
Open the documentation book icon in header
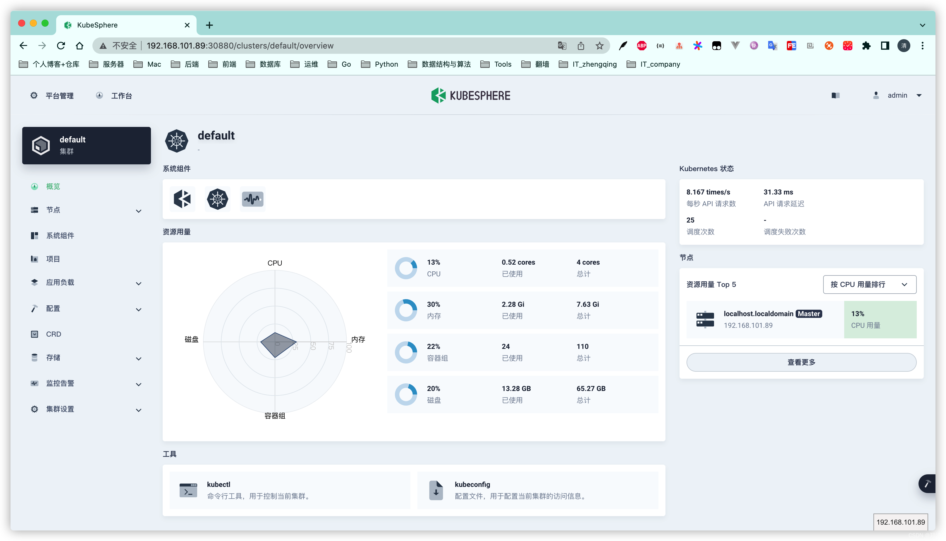(835, 96)
